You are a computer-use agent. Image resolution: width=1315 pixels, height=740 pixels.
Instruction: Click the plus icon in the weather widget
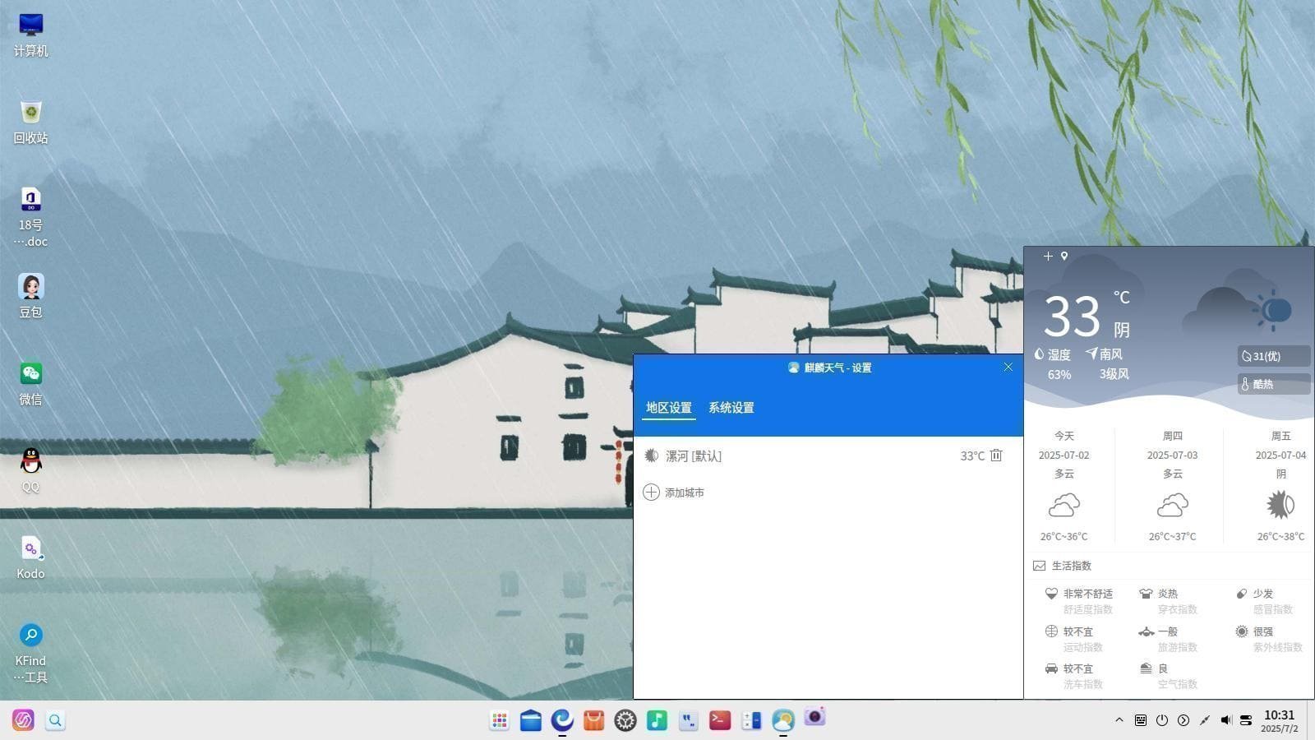(x=1048, y=257)
